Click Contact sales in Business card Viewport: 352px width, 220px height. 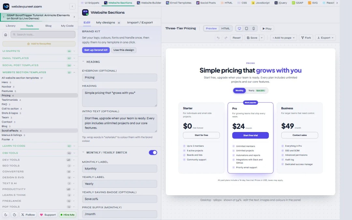(x=300, y=135)
